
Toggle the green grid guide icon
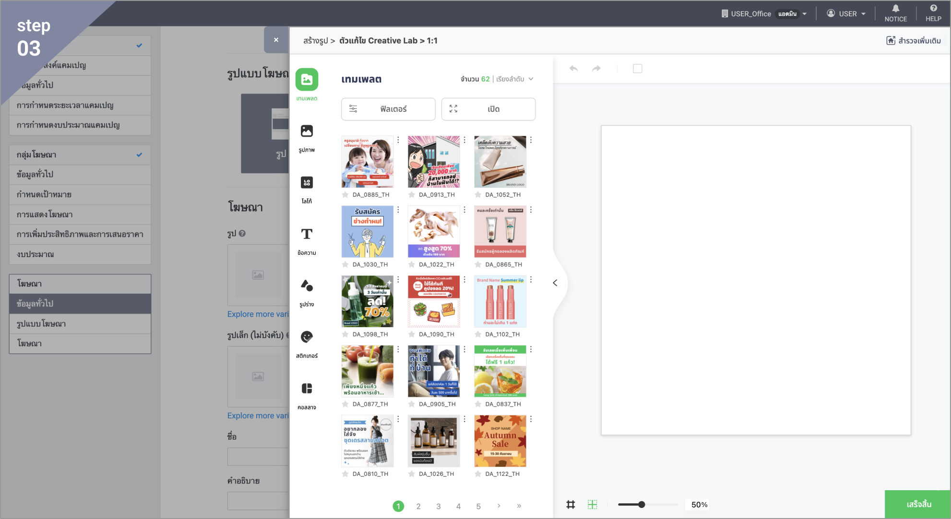[x=593, y=505]
